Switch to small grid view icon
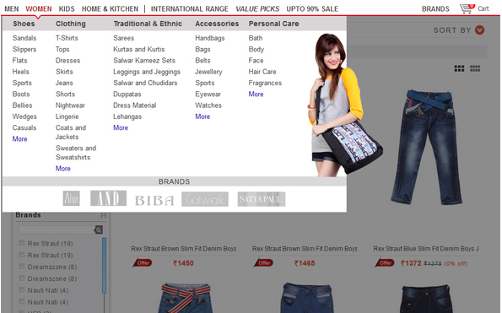Viewport: 502px width, 313px height. 475,68
